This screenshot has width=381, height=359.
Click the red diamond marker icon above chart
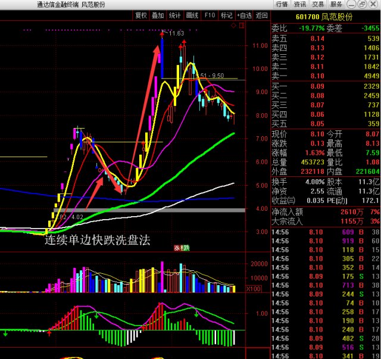(x=233, y=26)
